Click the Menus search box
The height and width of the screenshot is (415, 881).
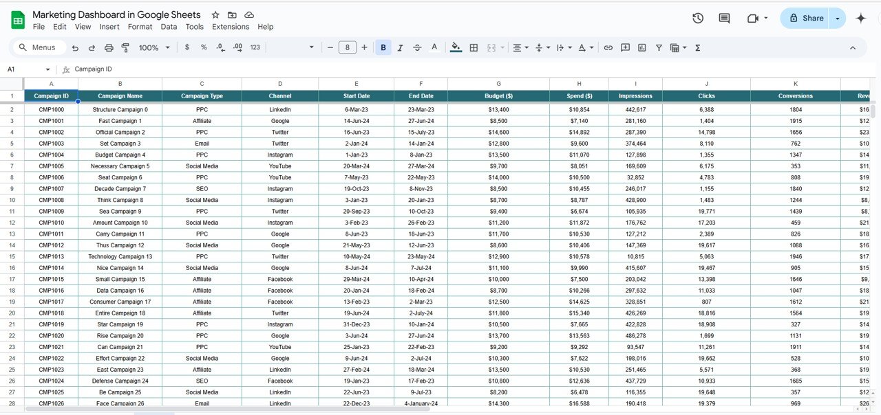[40, 47]
